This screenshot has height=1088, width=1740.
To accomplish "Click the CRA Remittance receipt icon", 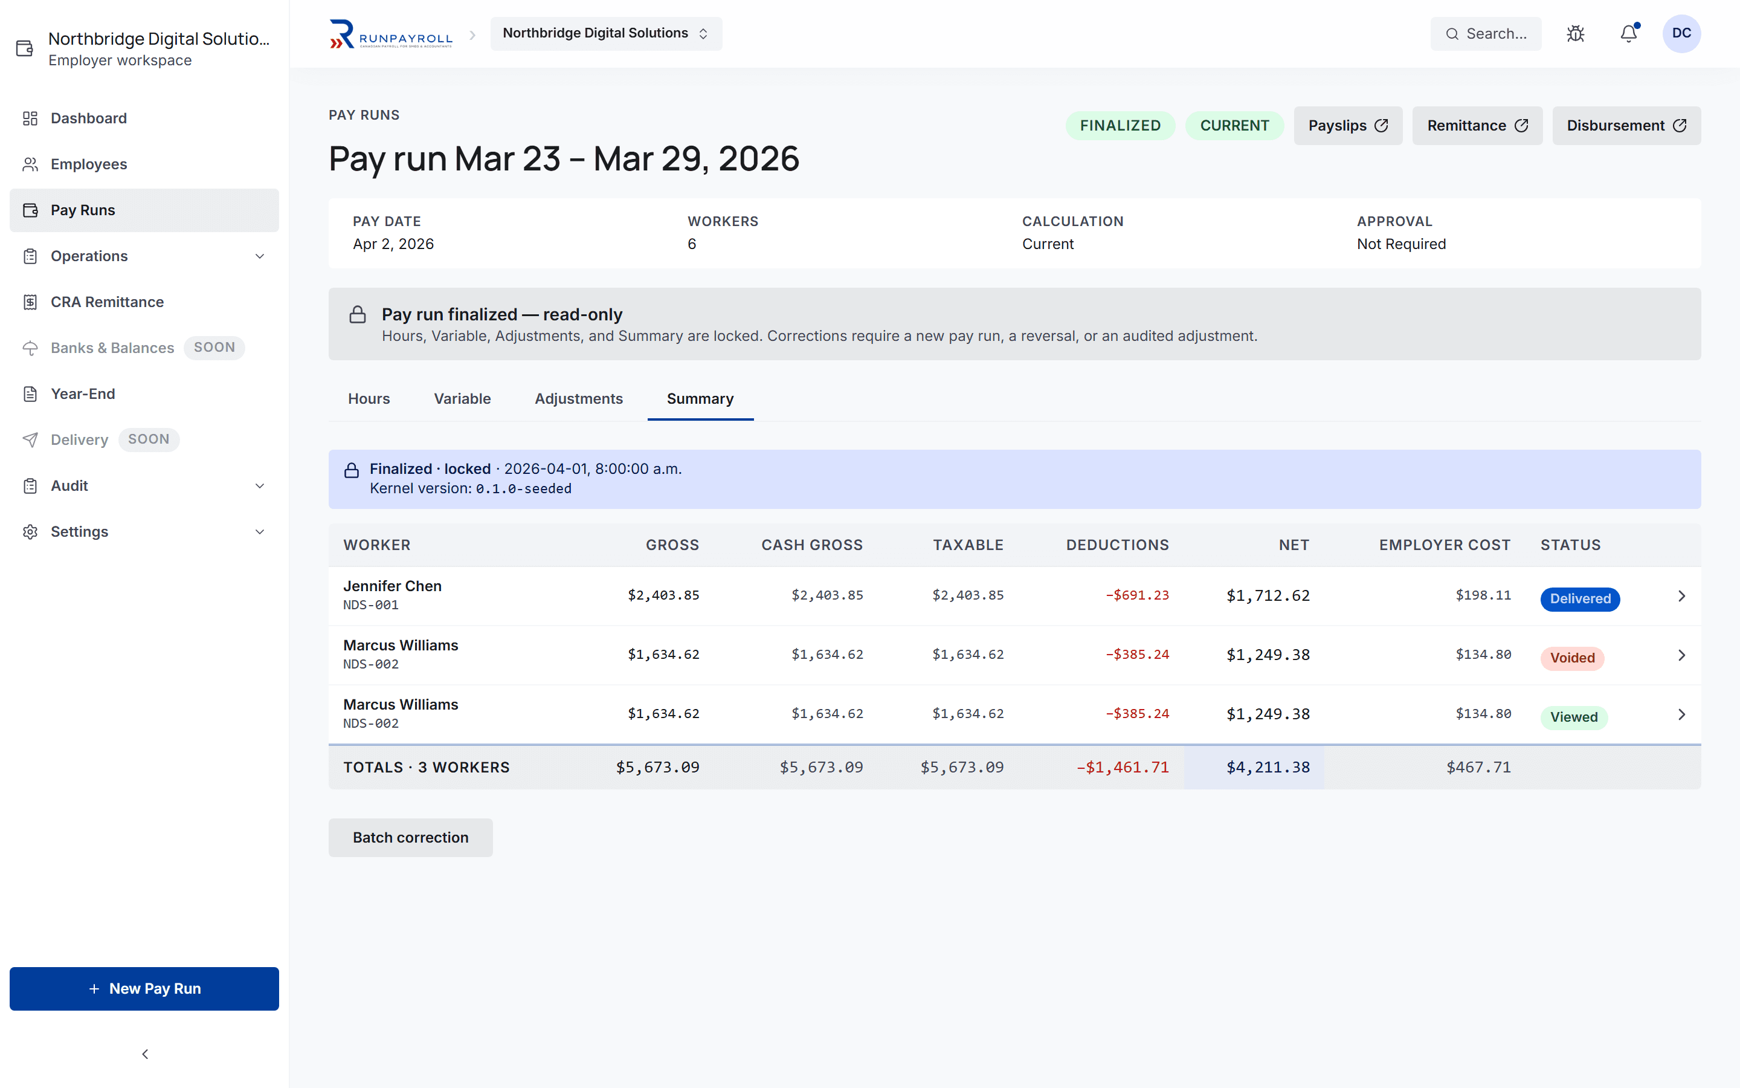I will [x=30, y=302].
